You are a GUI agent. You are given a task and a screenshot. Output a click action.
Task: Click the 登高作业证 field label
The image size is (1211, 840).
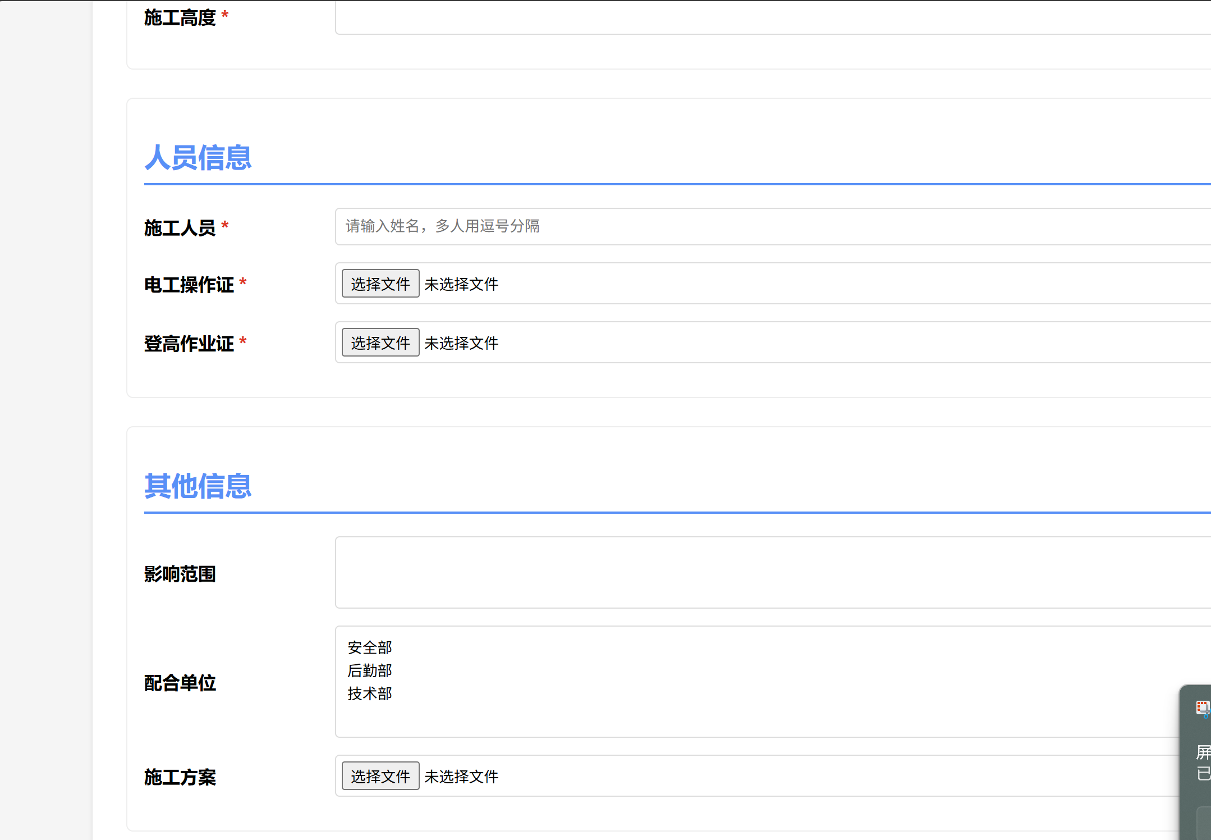coord(189,344)
